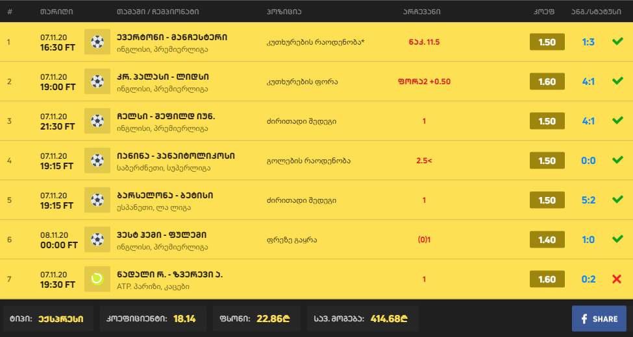The height and width of the screenshot is (337, 633).
Task: Open the კრ. პალასი - ლიდსი match title
Action: point(163,76)
